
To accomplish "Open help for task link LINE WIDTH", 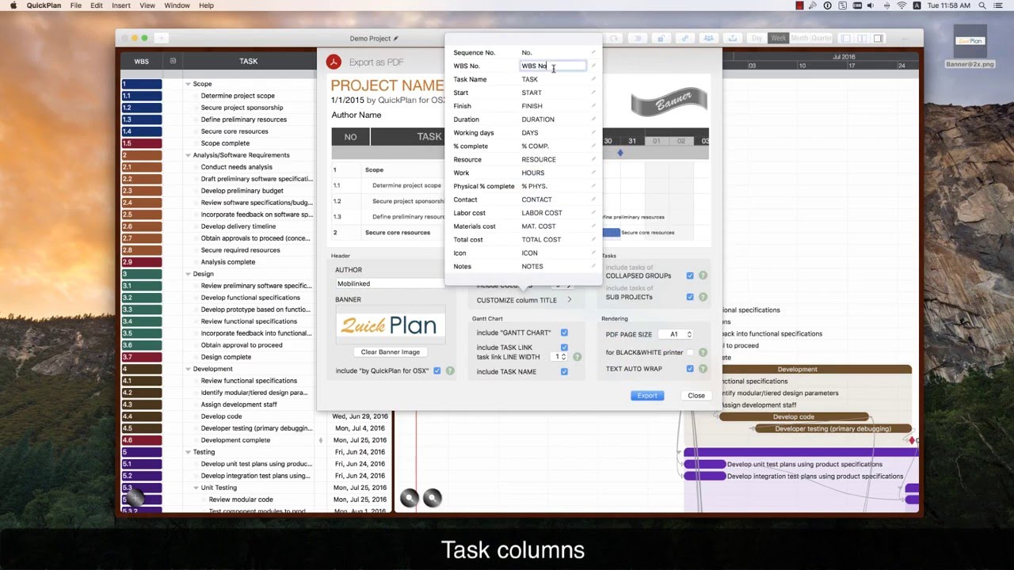I will click(577, 357).
